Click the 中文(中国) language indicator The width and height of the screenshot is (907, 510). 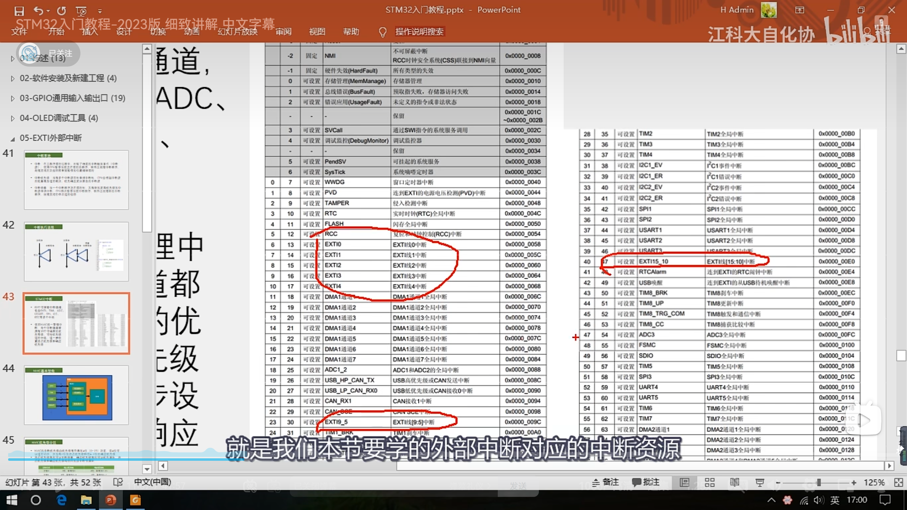click(152, 482)
